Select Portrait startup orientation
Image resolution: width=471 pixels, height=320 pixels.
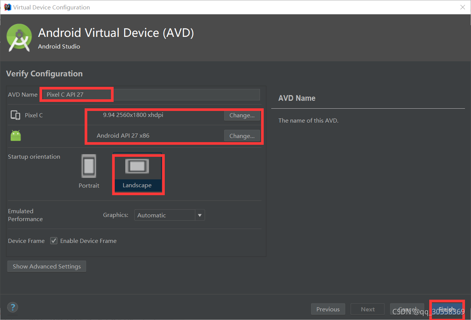click(x=89, y=171)
